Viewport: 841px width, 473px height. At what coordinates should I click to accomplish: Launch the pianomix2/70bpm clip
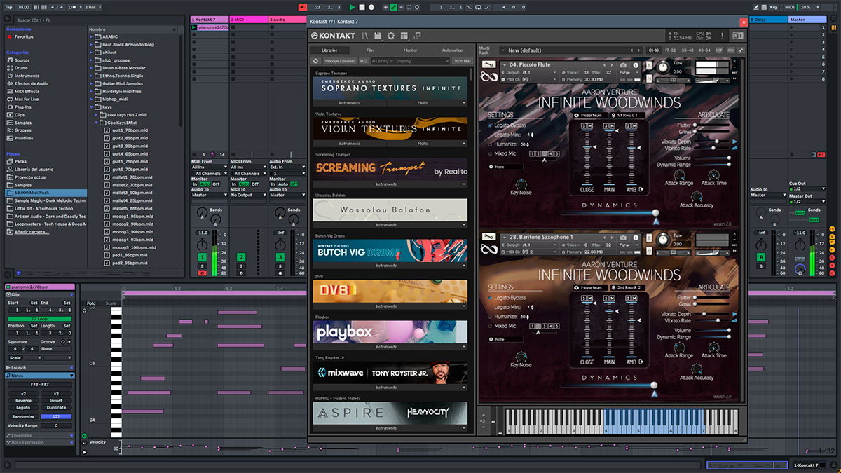[194, 27]
